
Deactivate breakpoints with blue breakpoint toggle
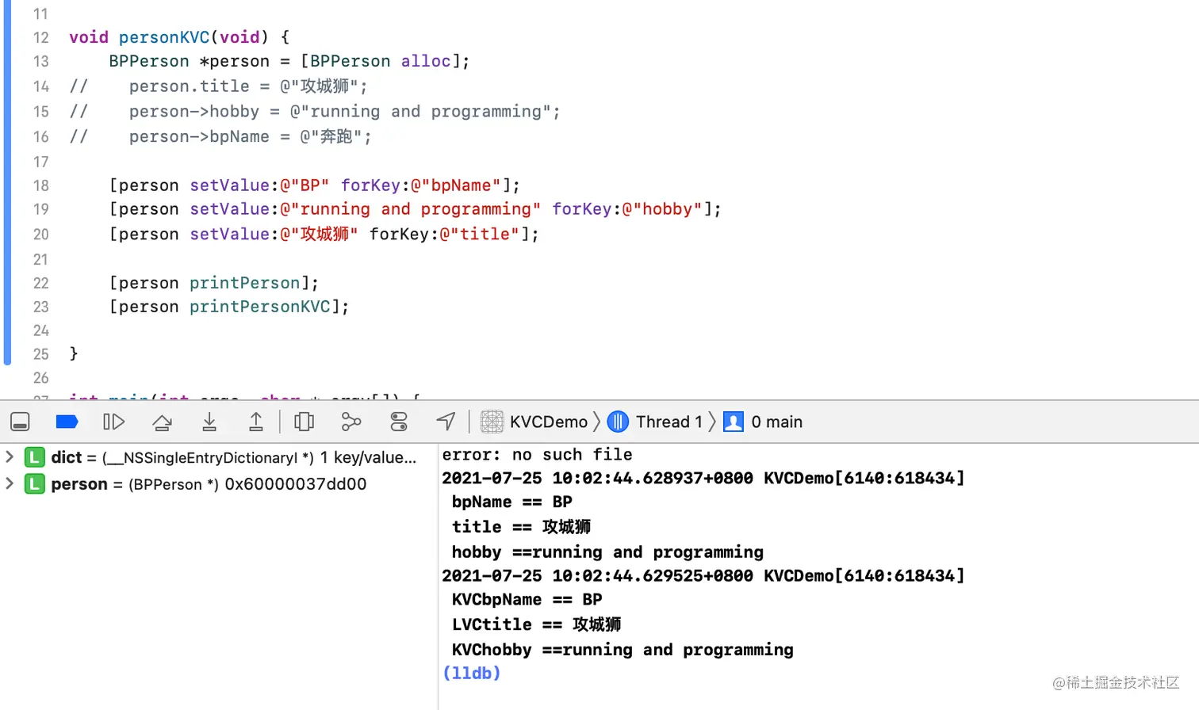67,422
